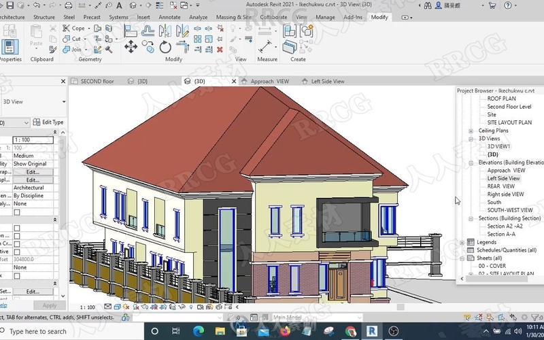Toggle the checkbox in the 'tive' row
The width and height of the screenshot is (544, 340).
click(x=16, y=252)
